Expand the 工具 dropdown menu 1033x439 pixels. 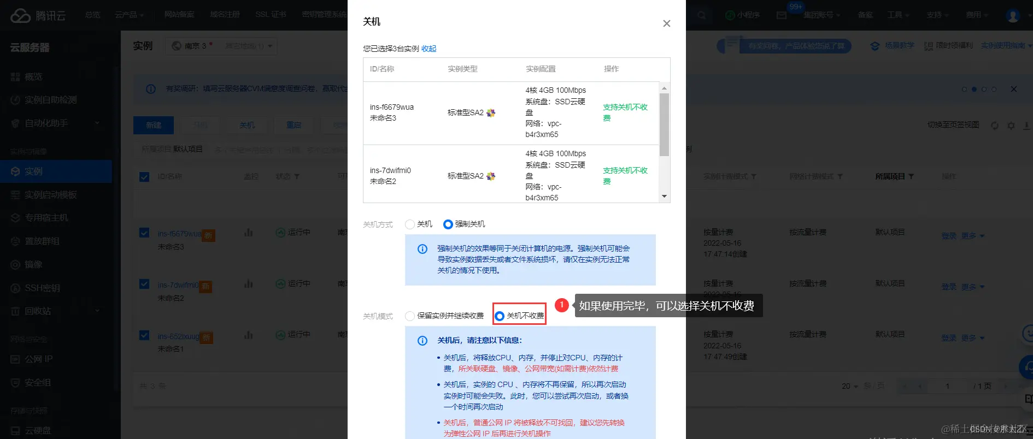pos(898,15)
